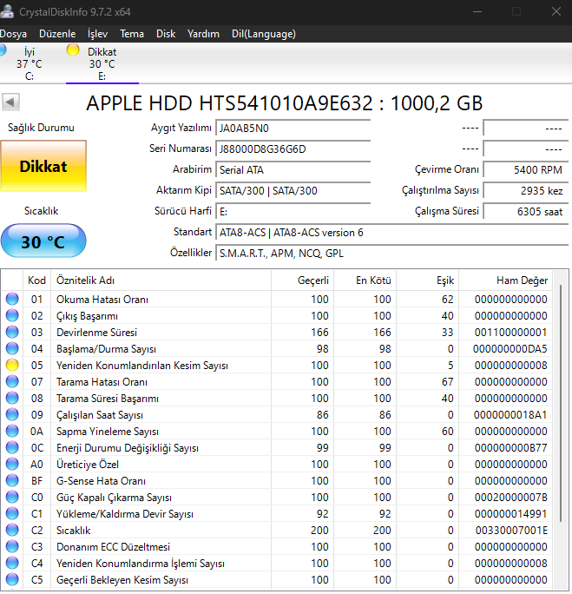
Task: Click the blue status icon for attribute C1
Action: tap(12, 513)
